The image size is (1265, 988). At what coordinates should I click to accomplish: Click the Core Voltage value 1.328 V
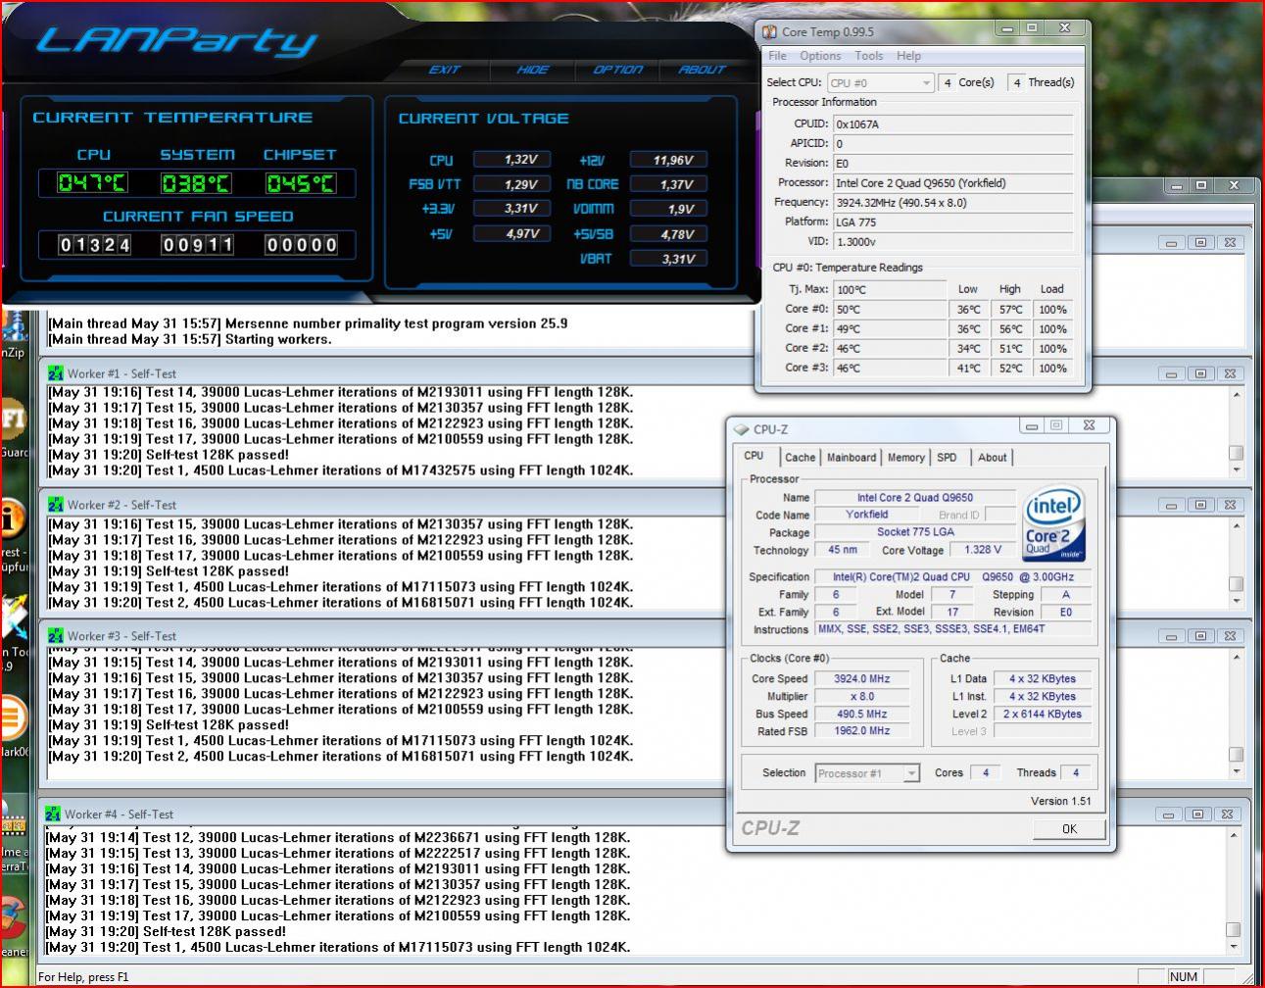[x=983, y=550]
